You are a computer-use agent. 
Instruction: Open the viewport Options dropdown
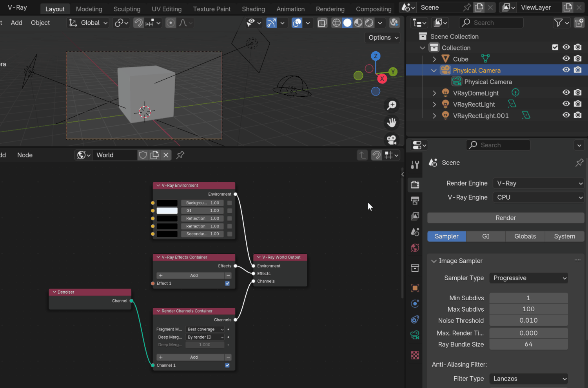pos(383,38)
